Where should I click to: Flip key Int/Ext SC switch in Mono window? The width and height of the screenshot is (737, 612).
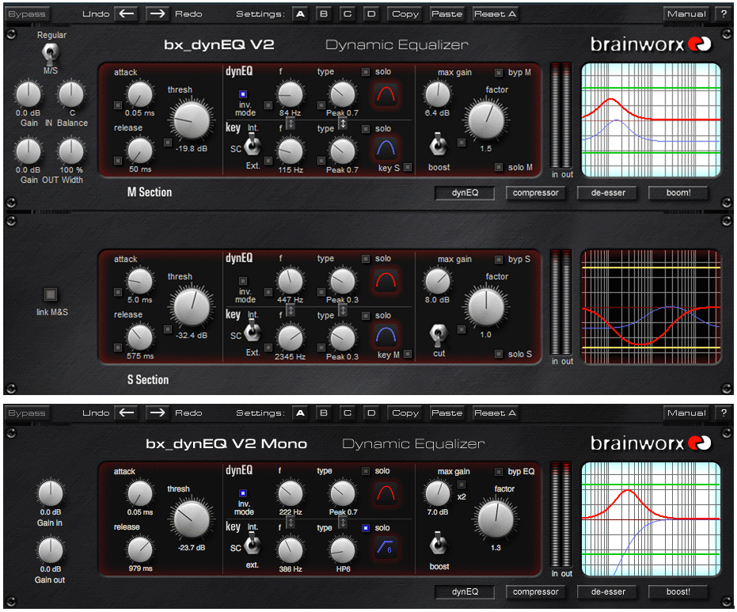253,543
